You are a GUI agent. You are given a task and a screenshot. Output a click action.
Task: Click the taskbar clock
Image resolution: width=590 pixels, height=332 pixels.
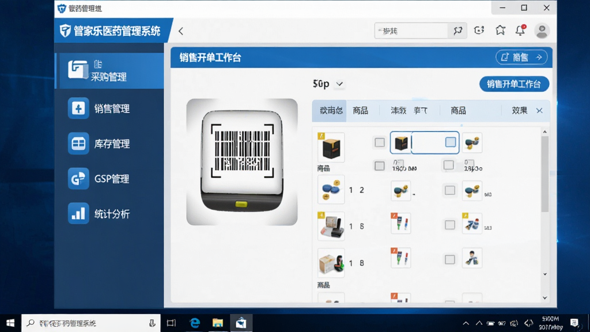pos(550,323)
